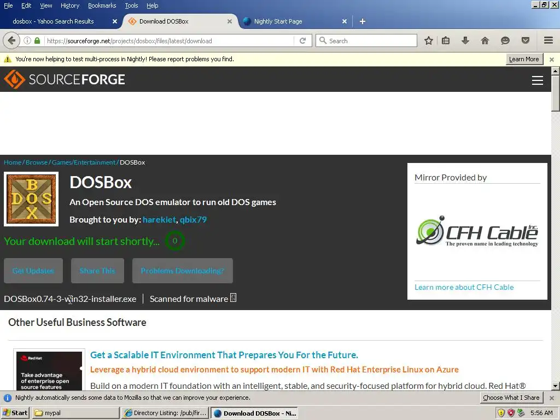
Task: Click the vertical scrollbar thumb
Action: [x=556, y=93]
